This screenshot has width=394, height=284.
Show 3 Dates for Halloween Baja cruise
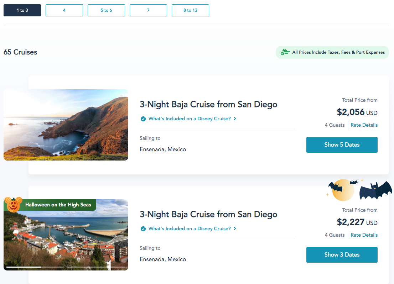pos(342,255)
